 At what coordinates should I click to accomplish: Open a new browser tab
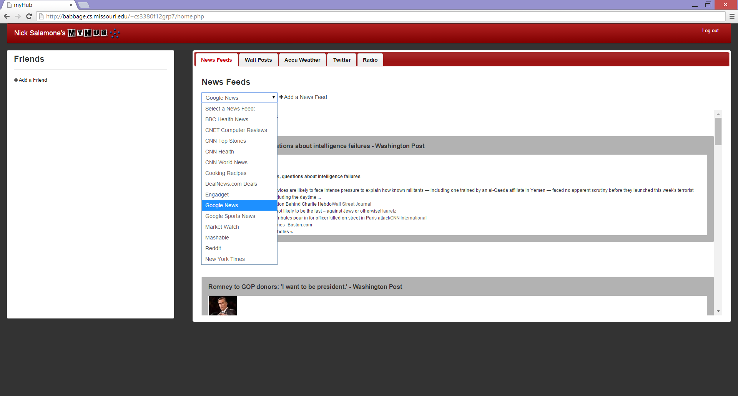point(84,5)
